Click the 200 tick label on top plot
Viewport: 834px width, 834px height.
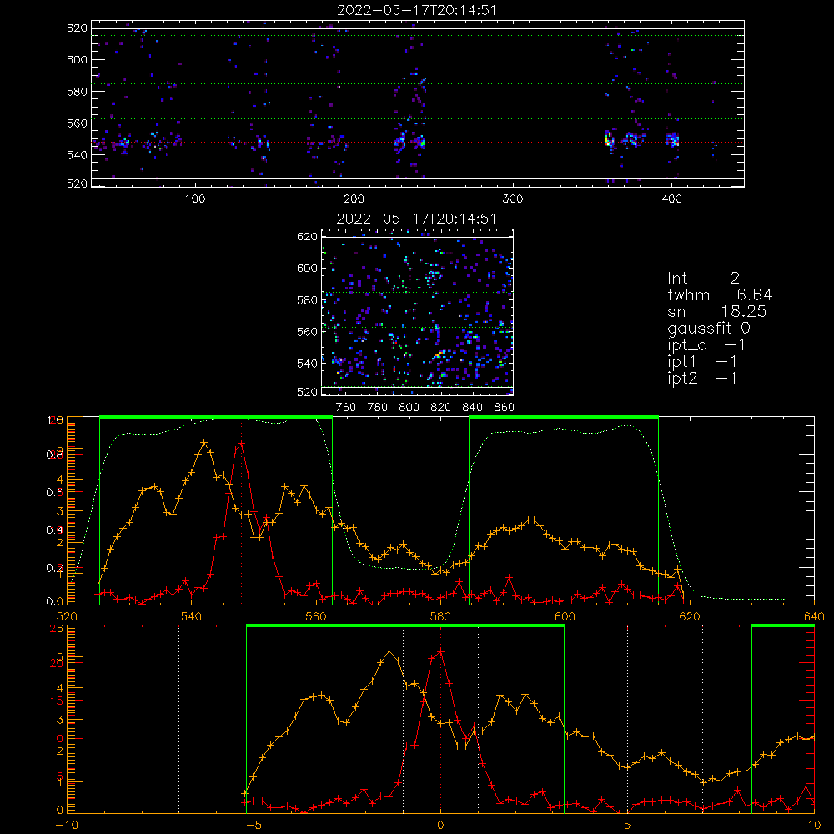pyautogui.click(x=354, y=199)
